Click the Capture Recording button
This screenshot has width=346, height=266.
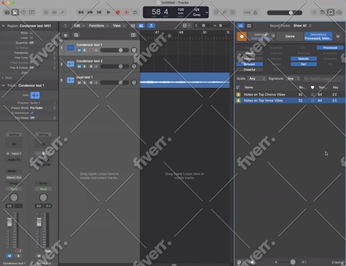point(126,12)
